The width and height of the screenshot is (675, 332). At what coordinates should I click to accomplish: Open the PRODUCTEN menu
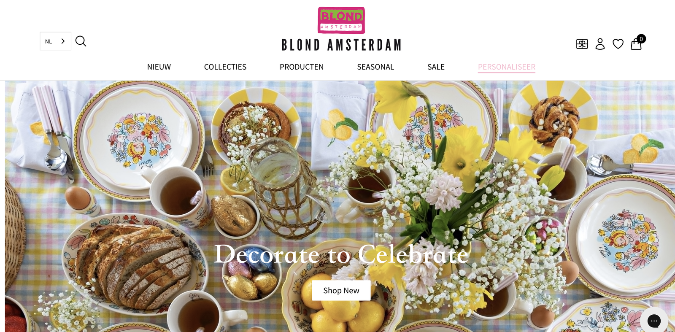tap(302, 67)
